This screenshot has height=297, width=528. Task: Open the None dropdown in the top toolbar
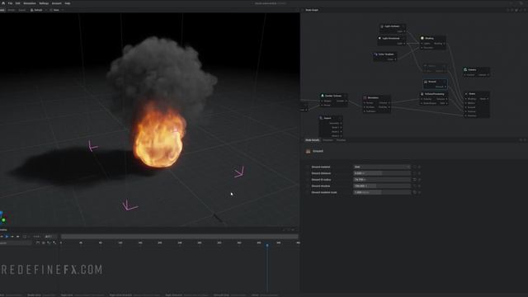coord(56,10)
